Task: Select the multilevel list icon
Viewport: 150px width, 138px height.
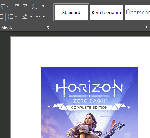Action: pyautogui.click(x=2, y=6)
